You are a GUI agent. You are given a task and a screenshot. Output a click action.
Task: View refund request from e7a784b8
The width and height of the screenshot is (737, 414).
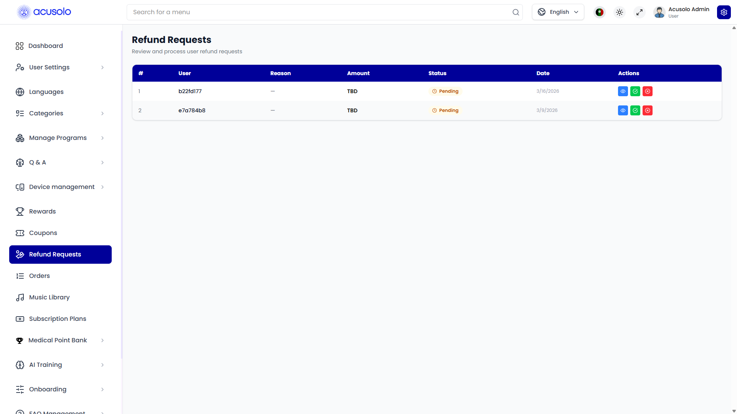point(623,110)
